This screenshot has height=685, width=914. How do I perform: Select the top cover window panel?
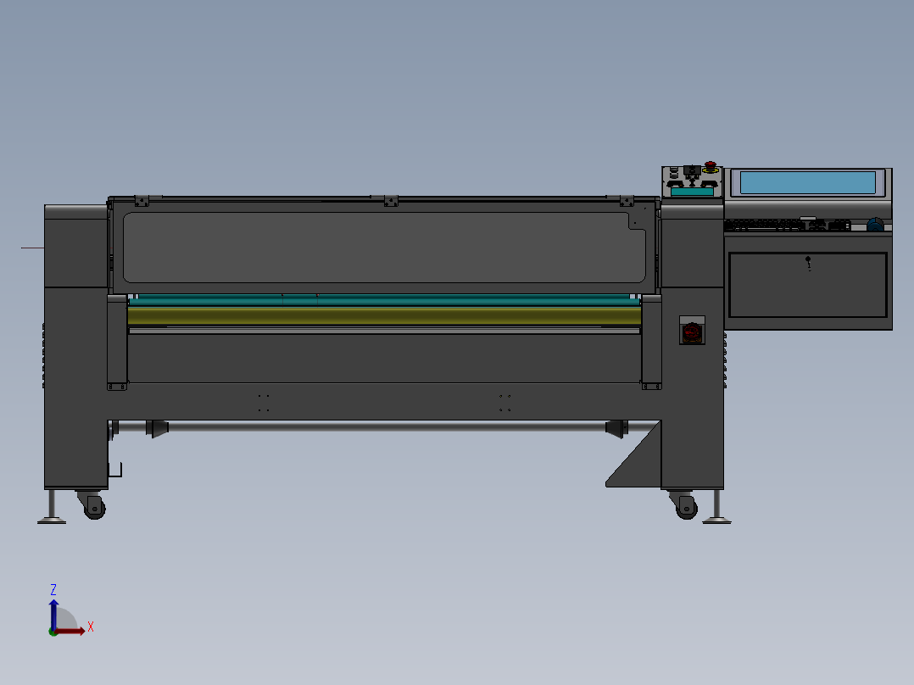[384, 248]
